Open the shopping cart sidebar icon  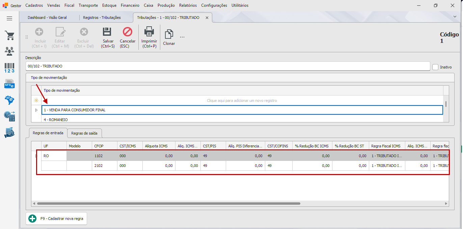9,35
